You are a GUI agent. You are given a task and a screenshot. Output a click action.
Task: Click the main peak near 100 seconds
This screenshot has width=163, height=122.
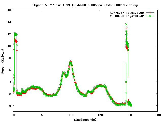click(71, 62)
